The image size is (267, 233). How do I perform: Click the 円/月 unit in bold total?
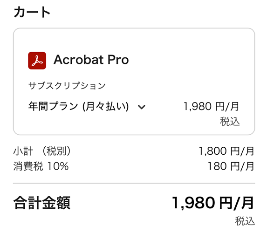[237, 203]
